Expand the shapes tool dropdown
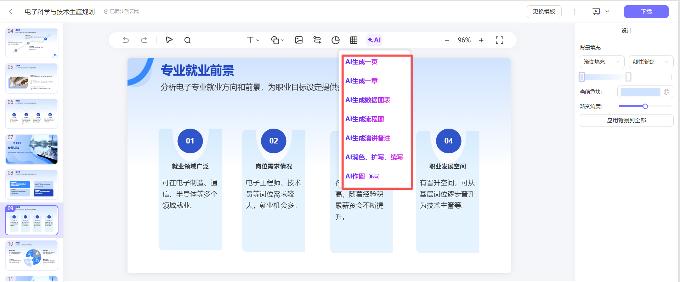 277,40
